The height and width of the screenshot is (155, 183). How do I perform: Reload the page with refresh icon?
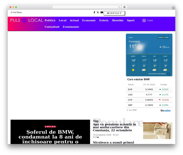click(119, 7)
